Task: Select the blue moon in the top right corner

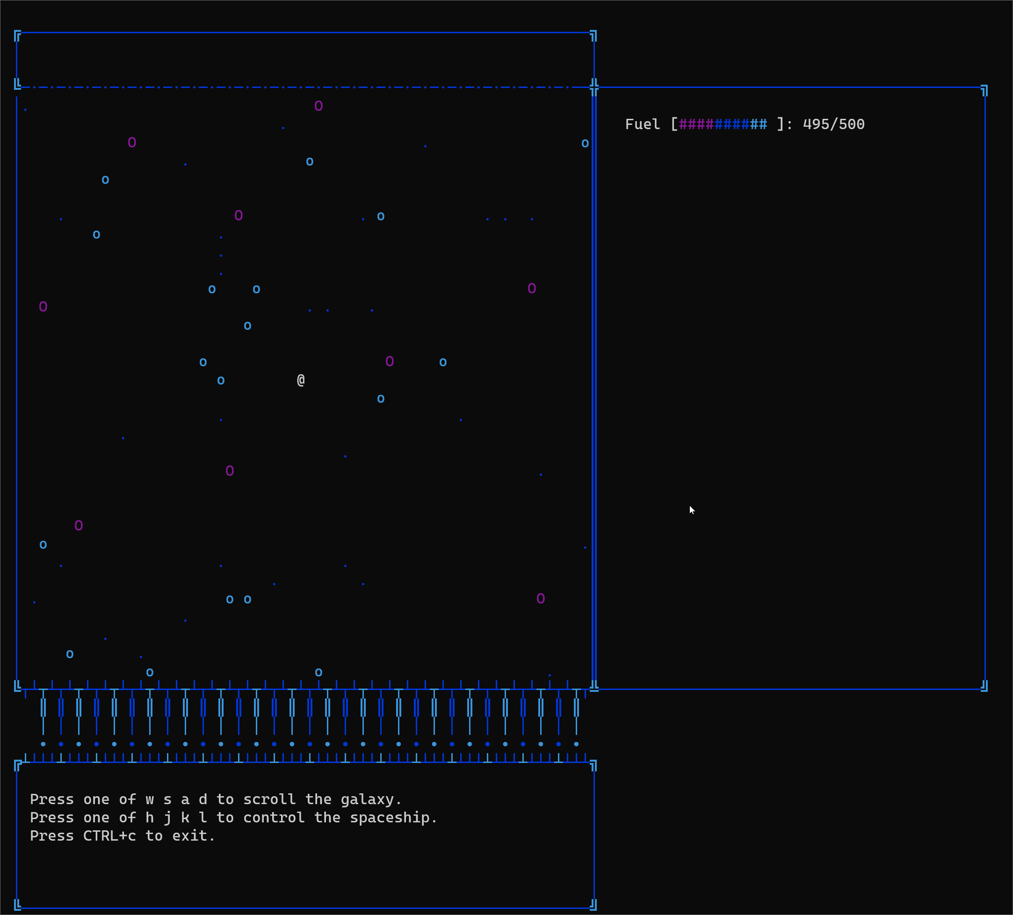Action: [x=585, y=143]
